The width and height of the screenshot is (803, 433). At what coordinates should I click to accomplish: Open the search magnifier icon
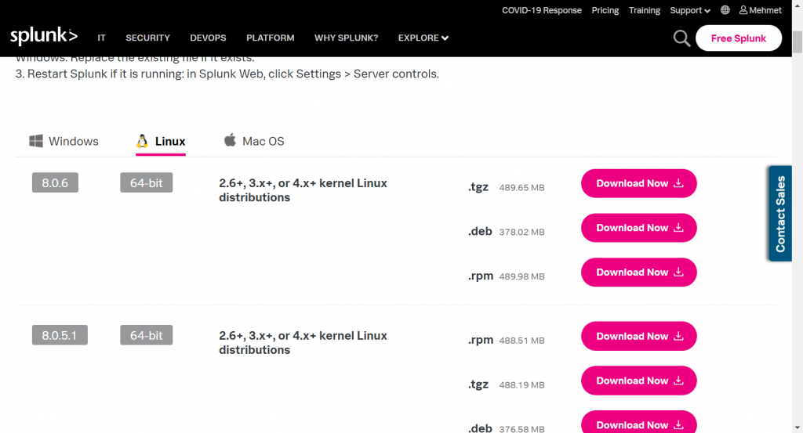[681, 38]
